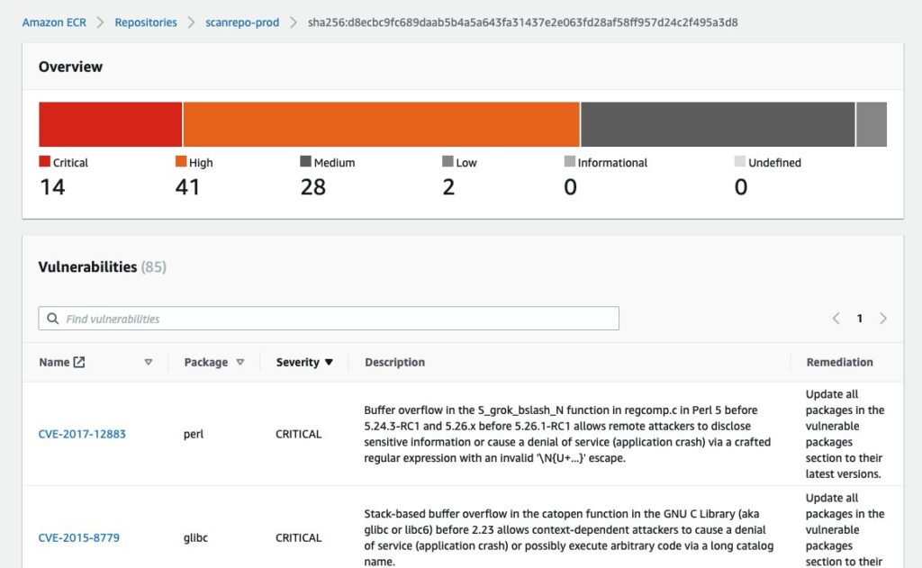Open the Package column sort dropdown
Screen dimensions: 922x568
tap(240, 362)
